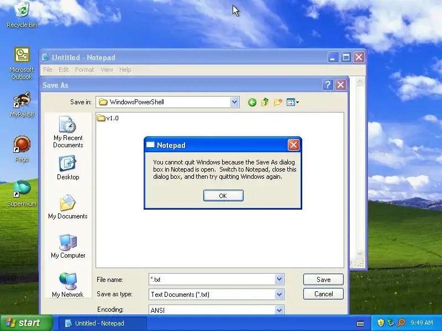The width and height of the screenshot is (442, 331).
Task: Click the Save button
Action: point(323,280)
